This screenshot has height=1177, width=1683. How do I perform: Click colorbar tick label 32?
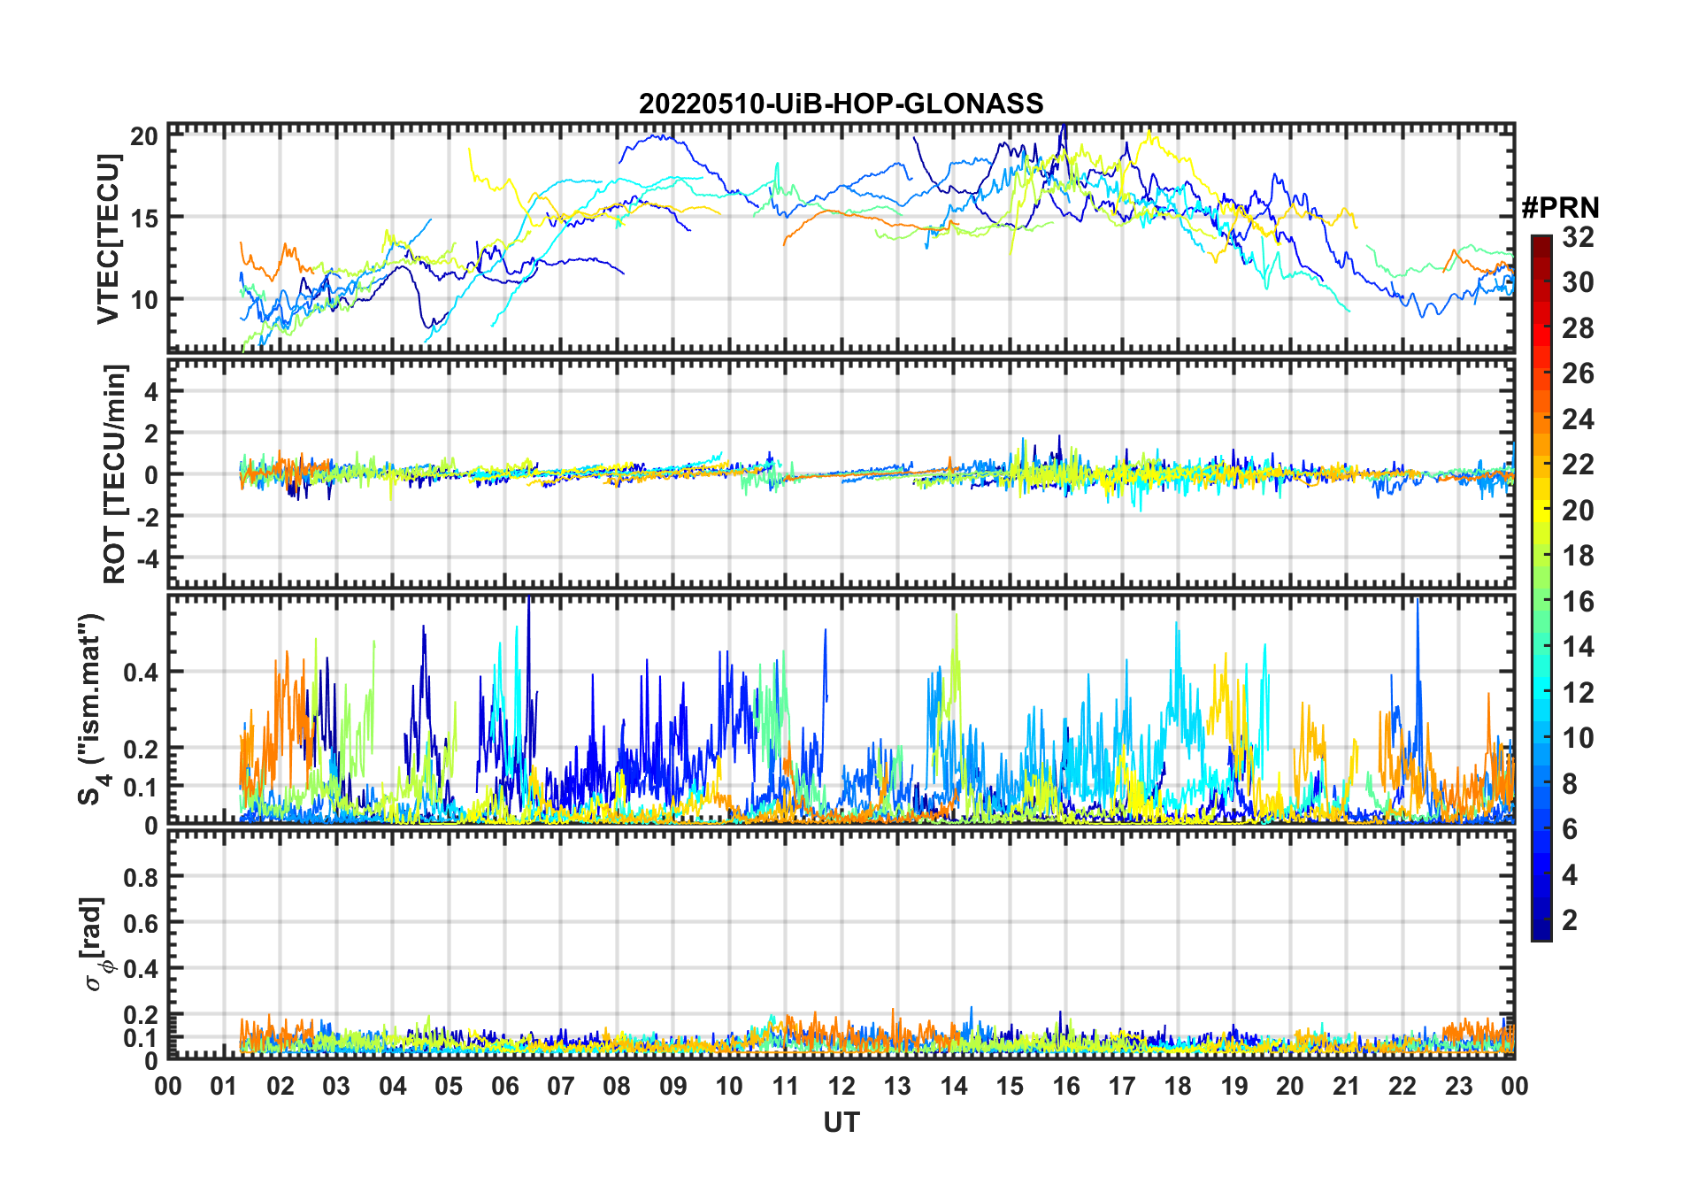pyautogui.click(x=1578, y=237)
